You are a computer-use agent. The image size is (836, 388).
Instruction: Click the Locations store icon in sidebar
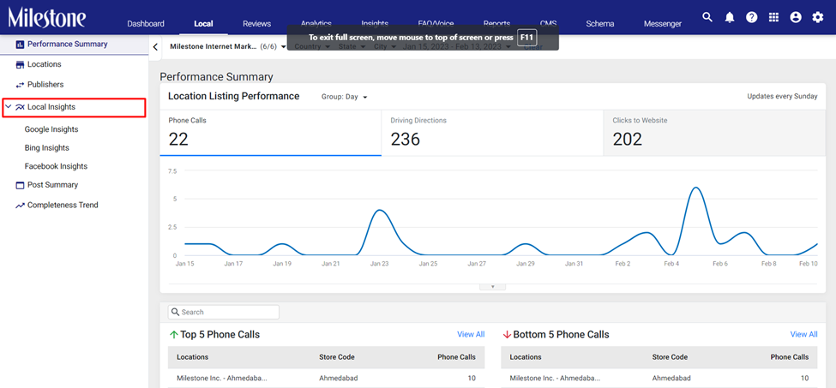21,64
